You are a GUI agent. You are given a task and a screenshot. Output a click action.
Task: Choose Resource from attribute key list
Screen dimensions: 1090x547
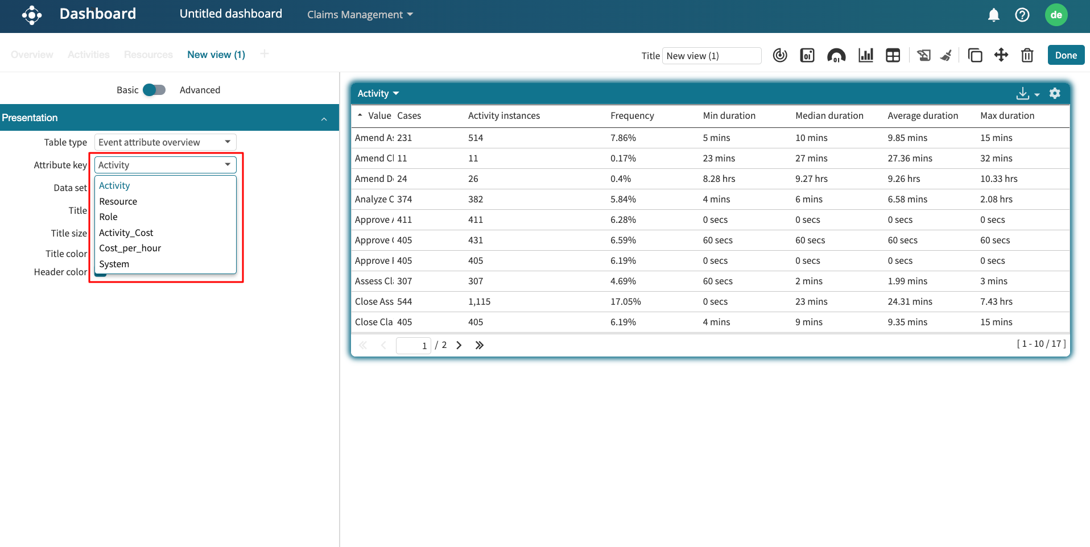click(x=118, y=201)
